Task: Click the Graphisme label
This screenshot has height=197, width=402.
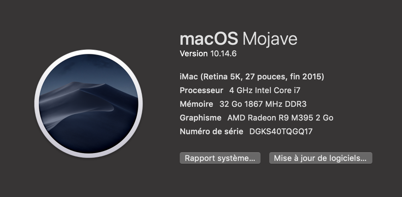Action: (x=200, y=118)
